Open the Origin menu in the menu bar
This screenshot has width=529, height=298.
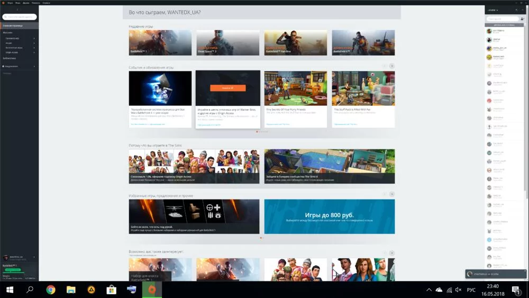tap(10, 3)
